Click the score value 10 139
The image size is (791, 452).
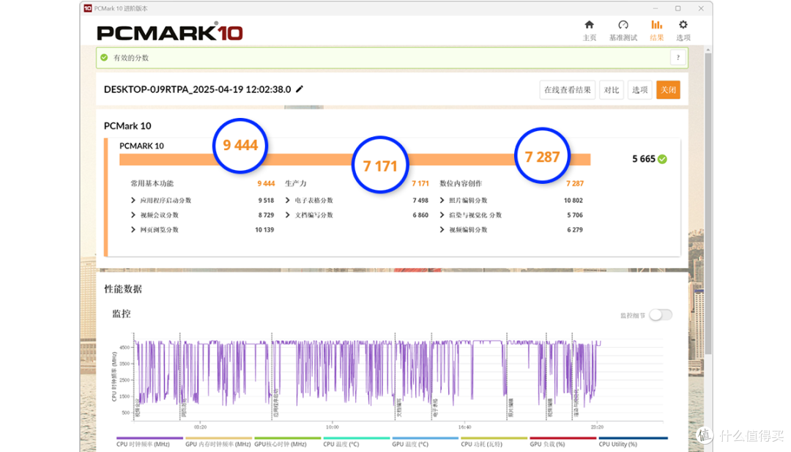coord(264,229)
